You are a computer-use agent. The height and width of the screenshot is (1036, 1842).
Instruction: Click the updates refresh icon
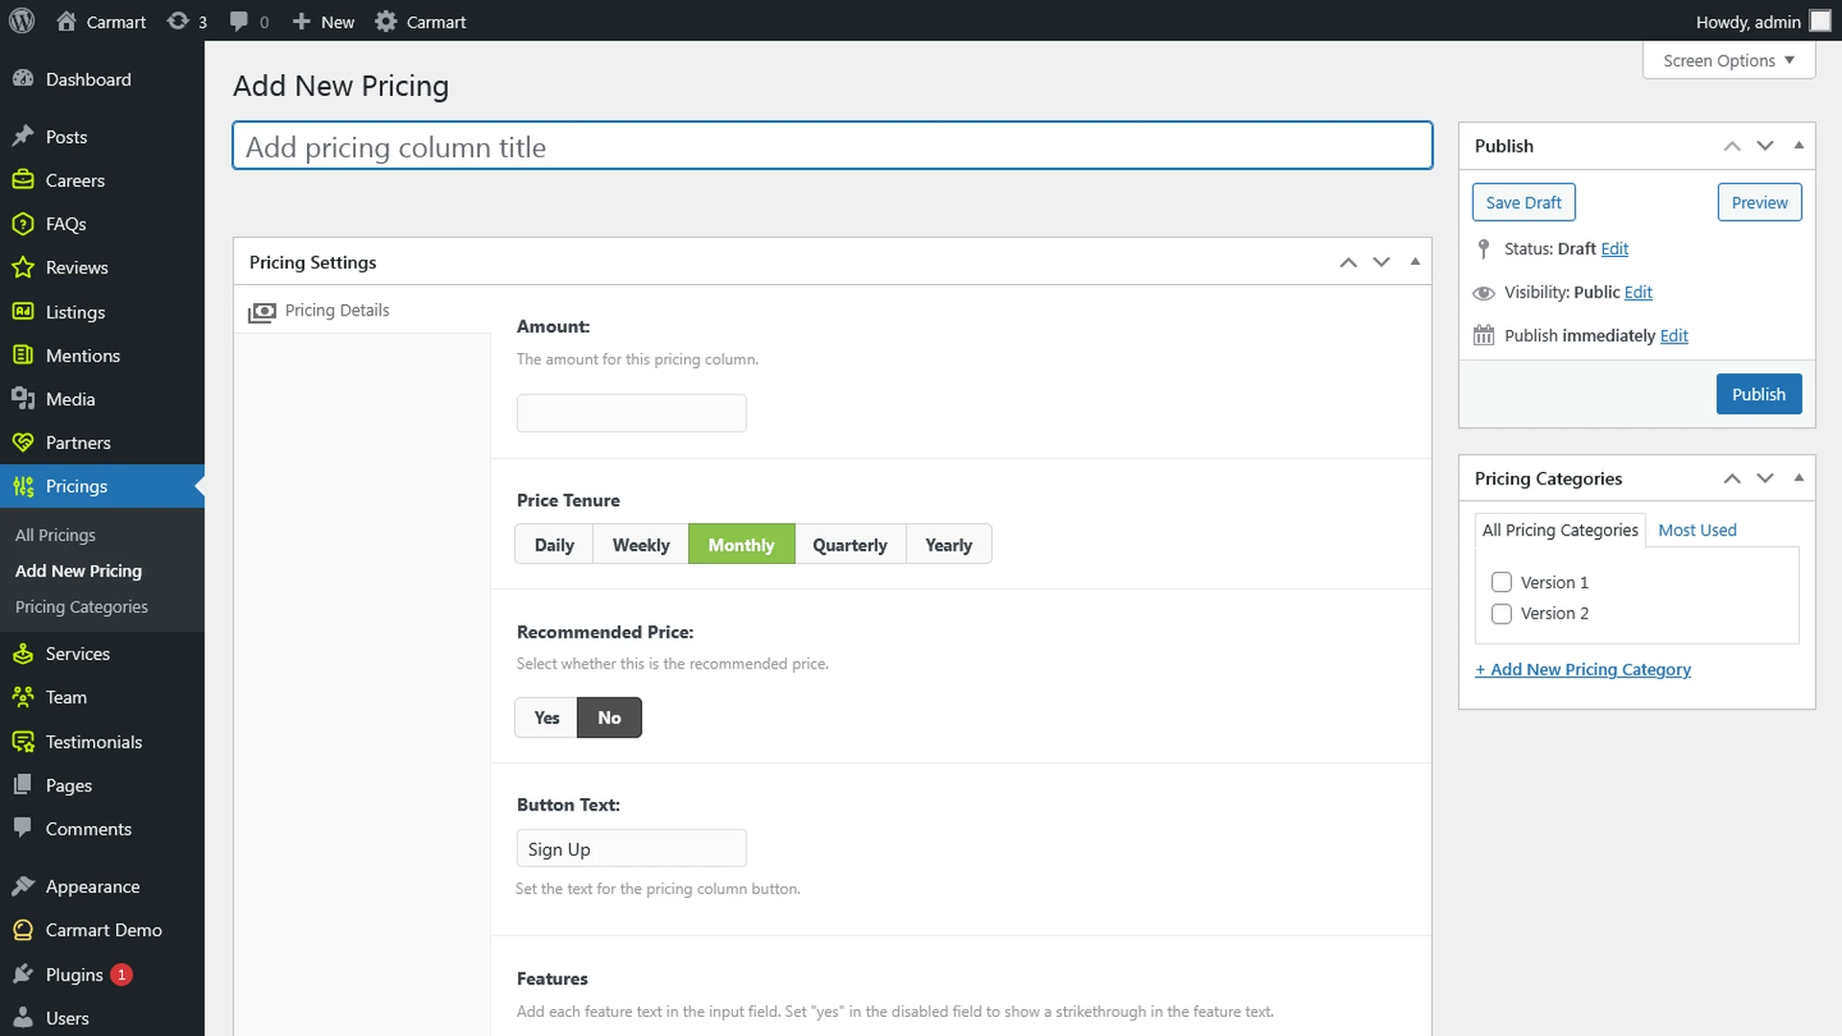tap(177, 21)
